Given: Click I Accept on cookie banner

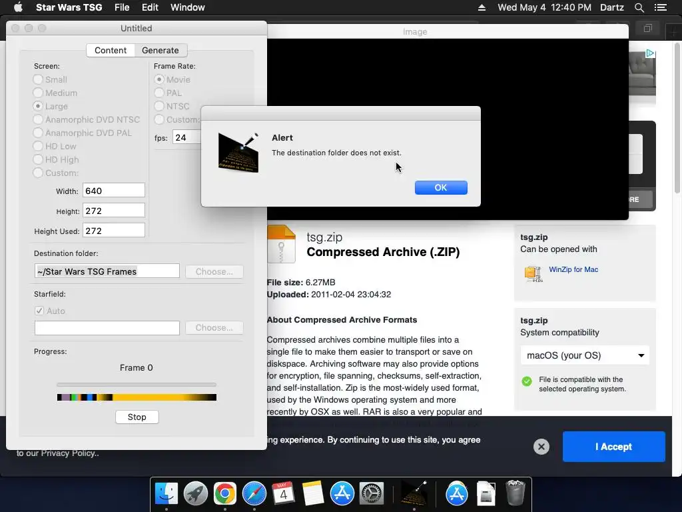Looking at the screenshot, I should [x=613, y=447].
